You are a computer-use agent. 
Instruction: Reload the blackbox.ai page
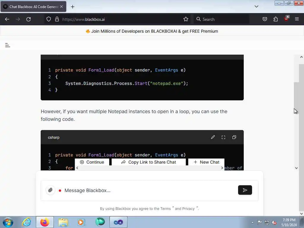coord(28,19)
